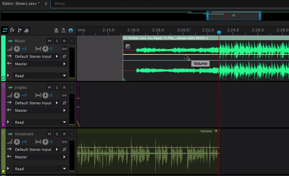This screenshot has width=289, height=176.
Task: Open Music track Read automation dropdown
Action: 40,76
